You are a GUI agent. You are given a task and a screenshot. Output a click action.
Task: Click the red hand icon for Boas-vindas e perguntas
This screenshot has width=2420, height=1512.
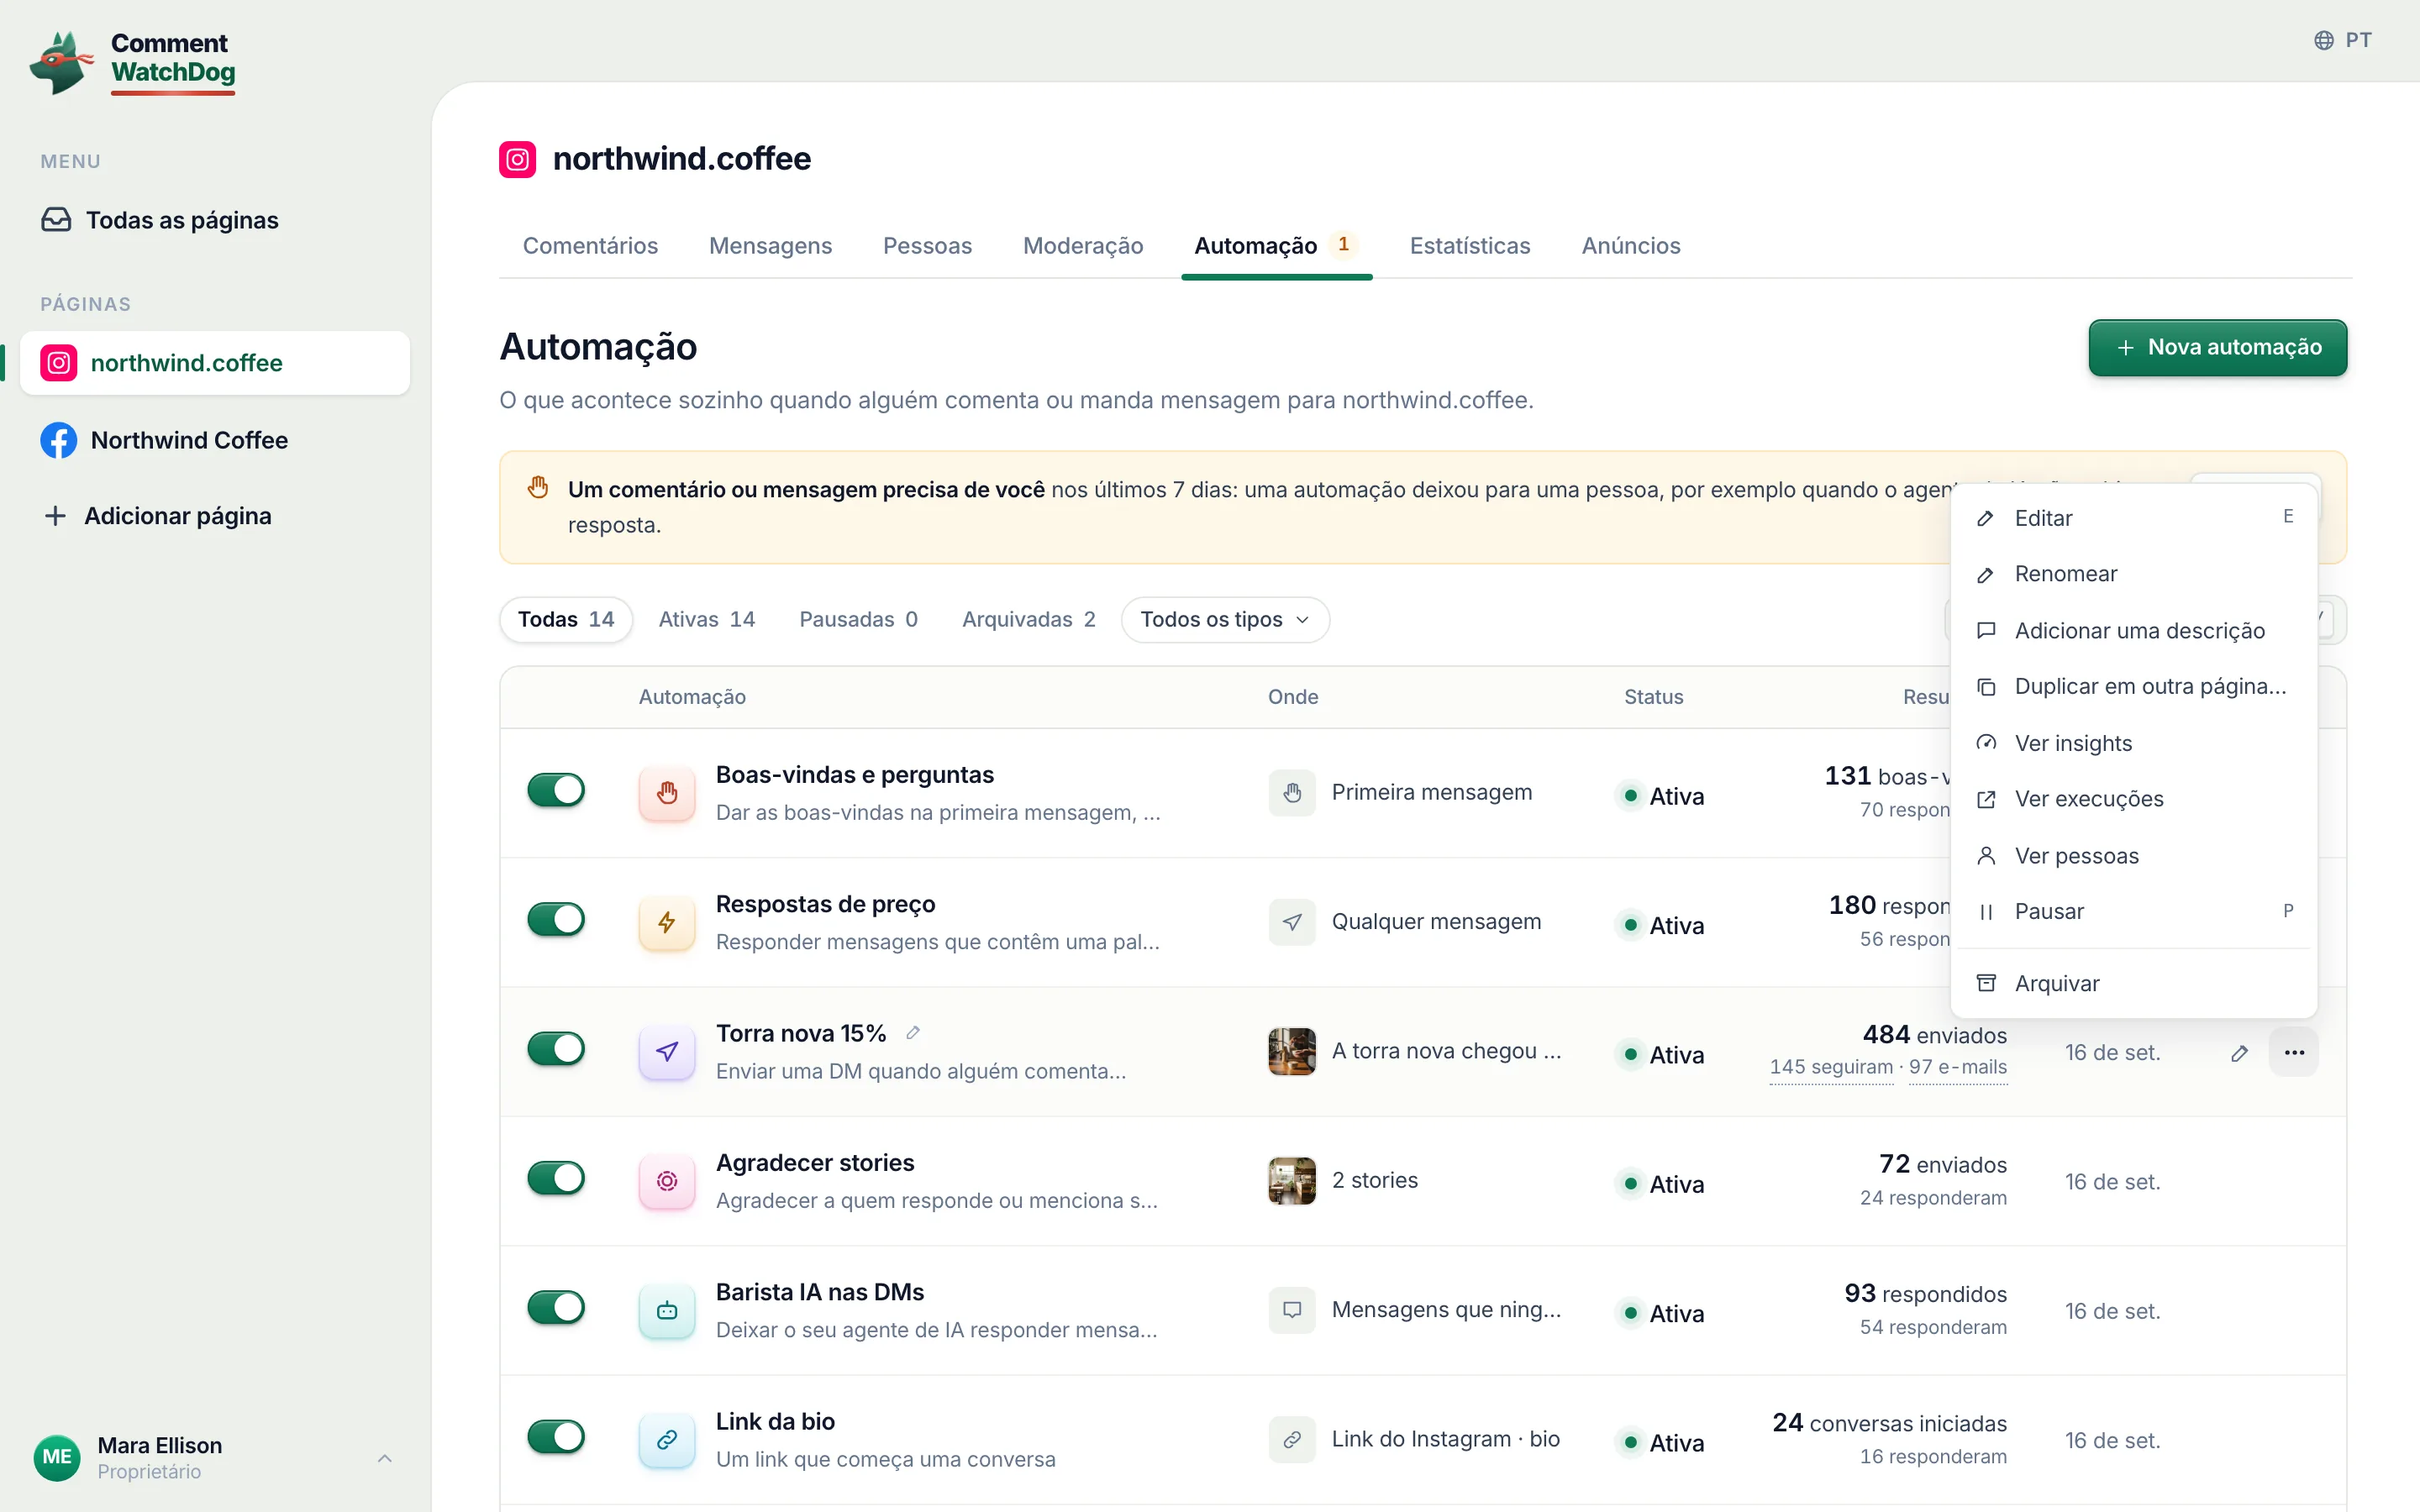pos(667,793)
